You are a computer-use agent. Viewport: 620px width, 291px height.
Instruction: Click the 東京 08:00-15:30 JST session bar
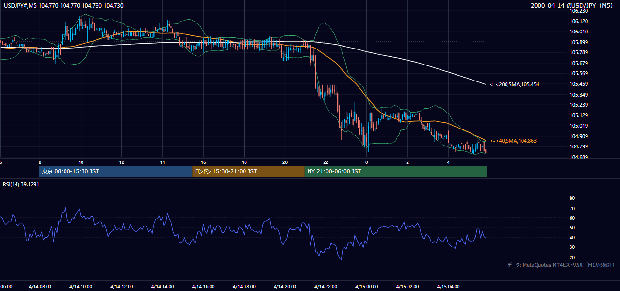tap(116, 171)
